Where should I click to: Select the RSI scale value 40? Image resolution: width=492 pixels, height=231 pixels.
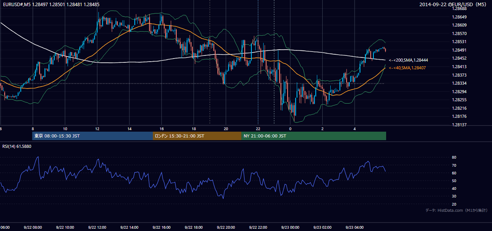click(x=454, y=188)
